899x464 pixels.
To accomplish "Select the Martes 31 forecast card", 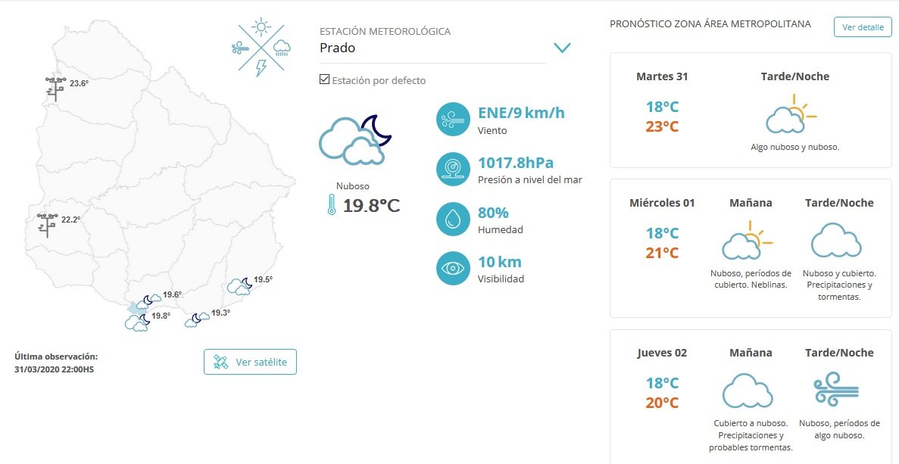I will [751, 111].
